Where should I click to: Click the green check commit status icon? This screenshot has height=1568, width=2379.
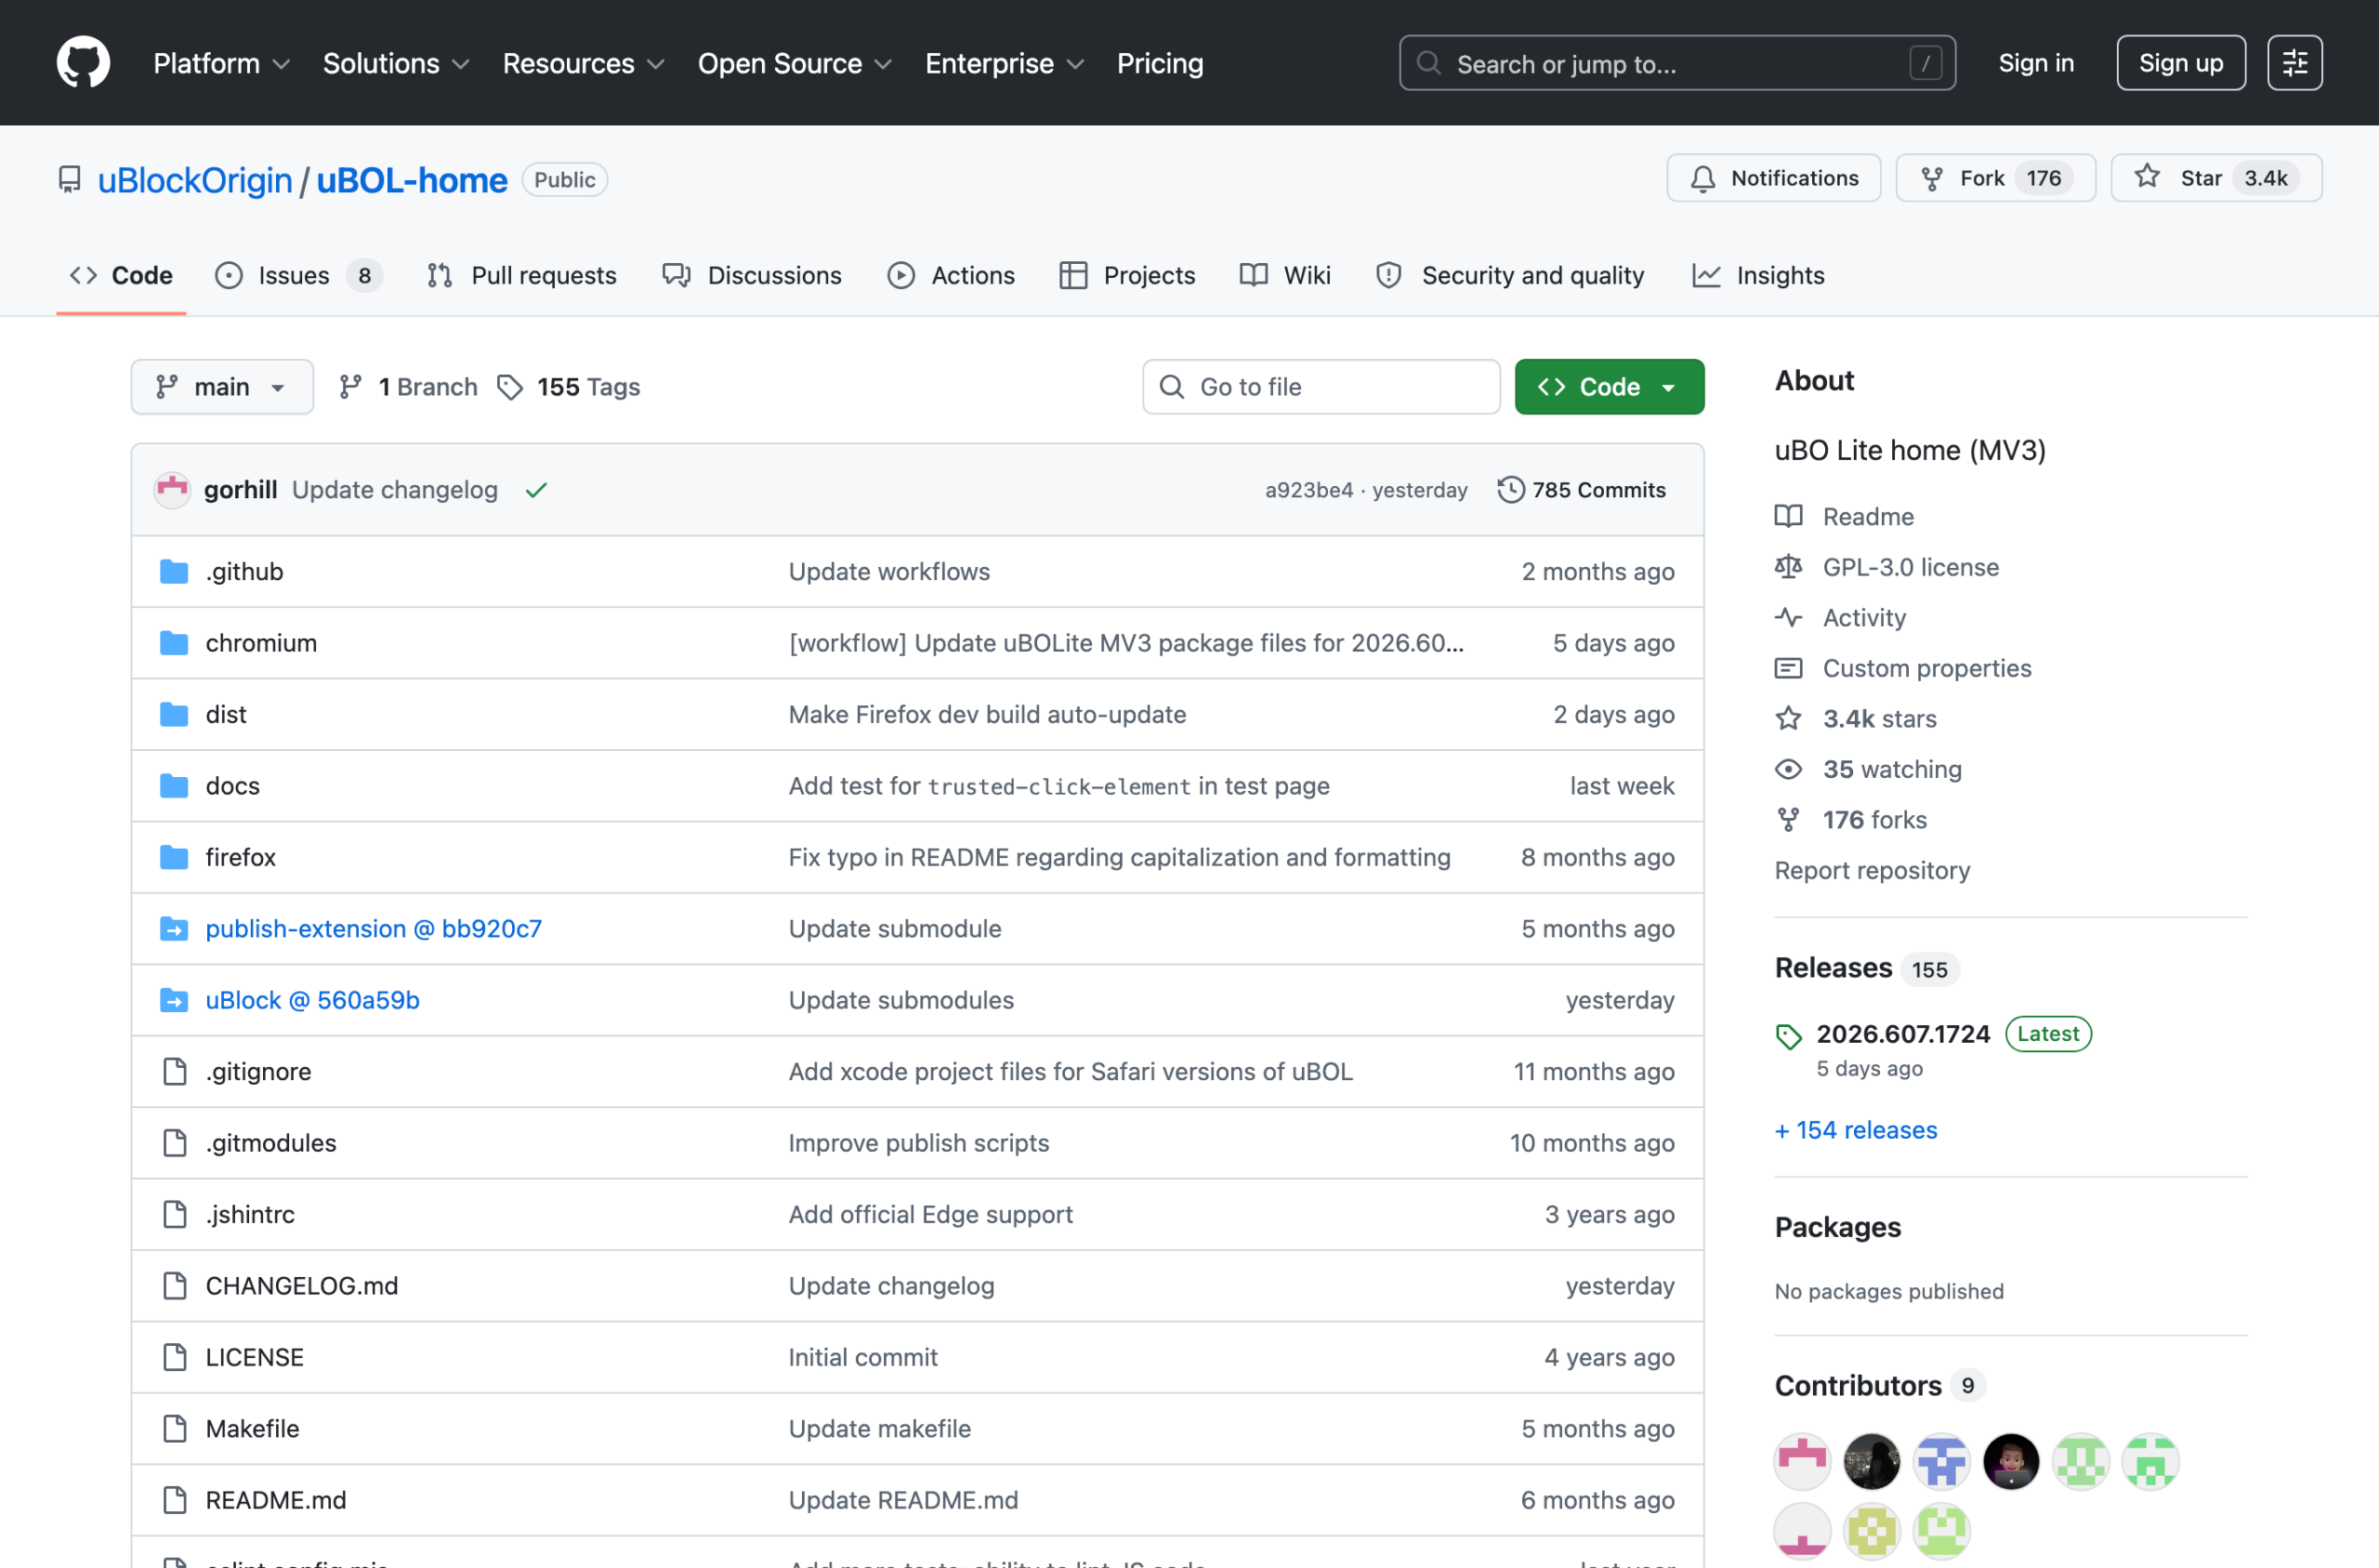537,490
